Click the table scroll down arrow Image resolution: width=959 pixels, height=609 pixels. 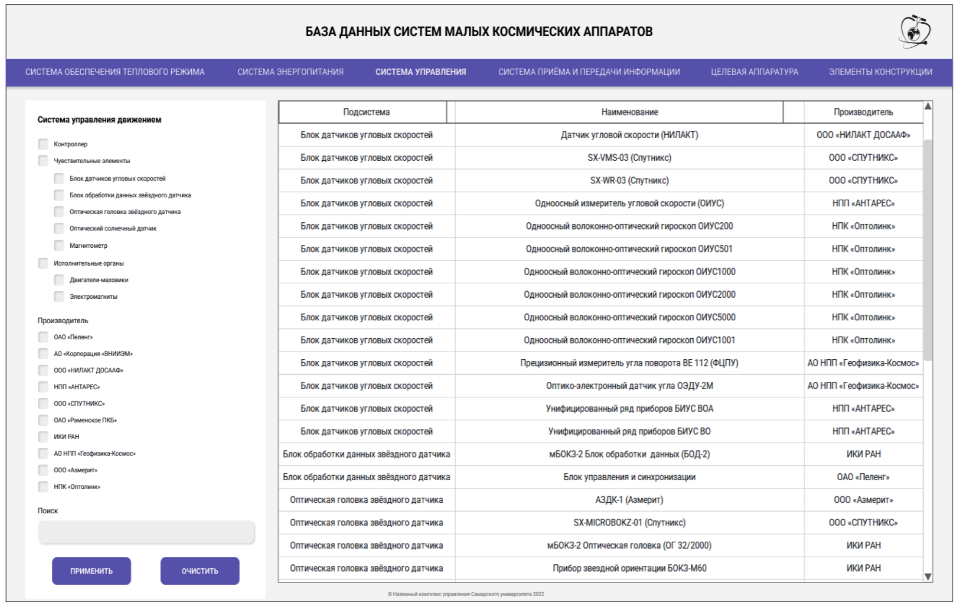[x=928, y=576]
